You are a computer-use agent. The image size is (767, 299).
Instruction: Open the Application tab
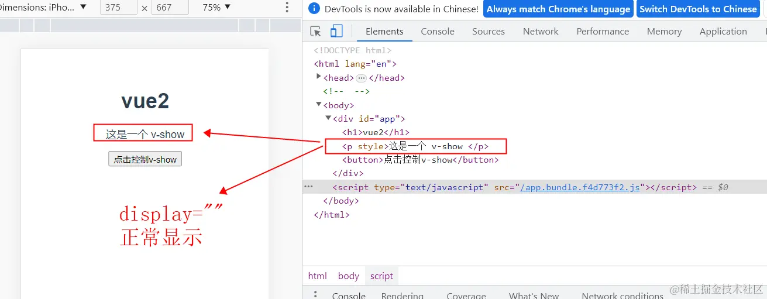pos(723,32)
